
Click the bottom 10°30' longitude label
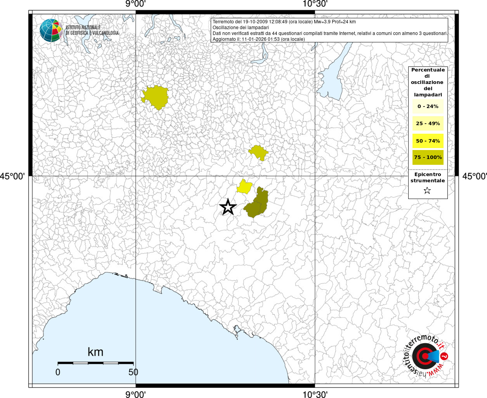315,395
